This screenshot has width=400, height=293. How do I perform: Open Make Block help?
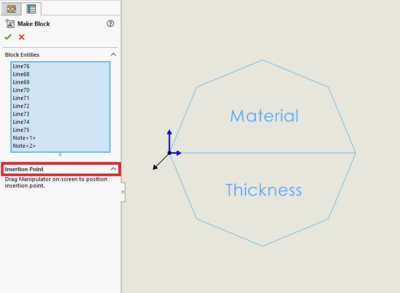click(x=110, y=23)
